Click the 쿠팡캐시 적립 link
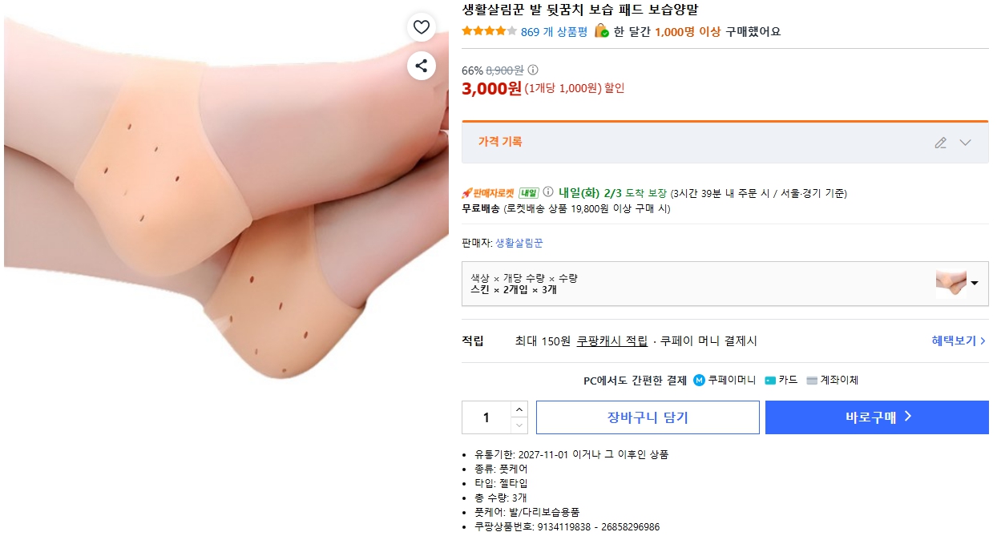 click(612, 341)
